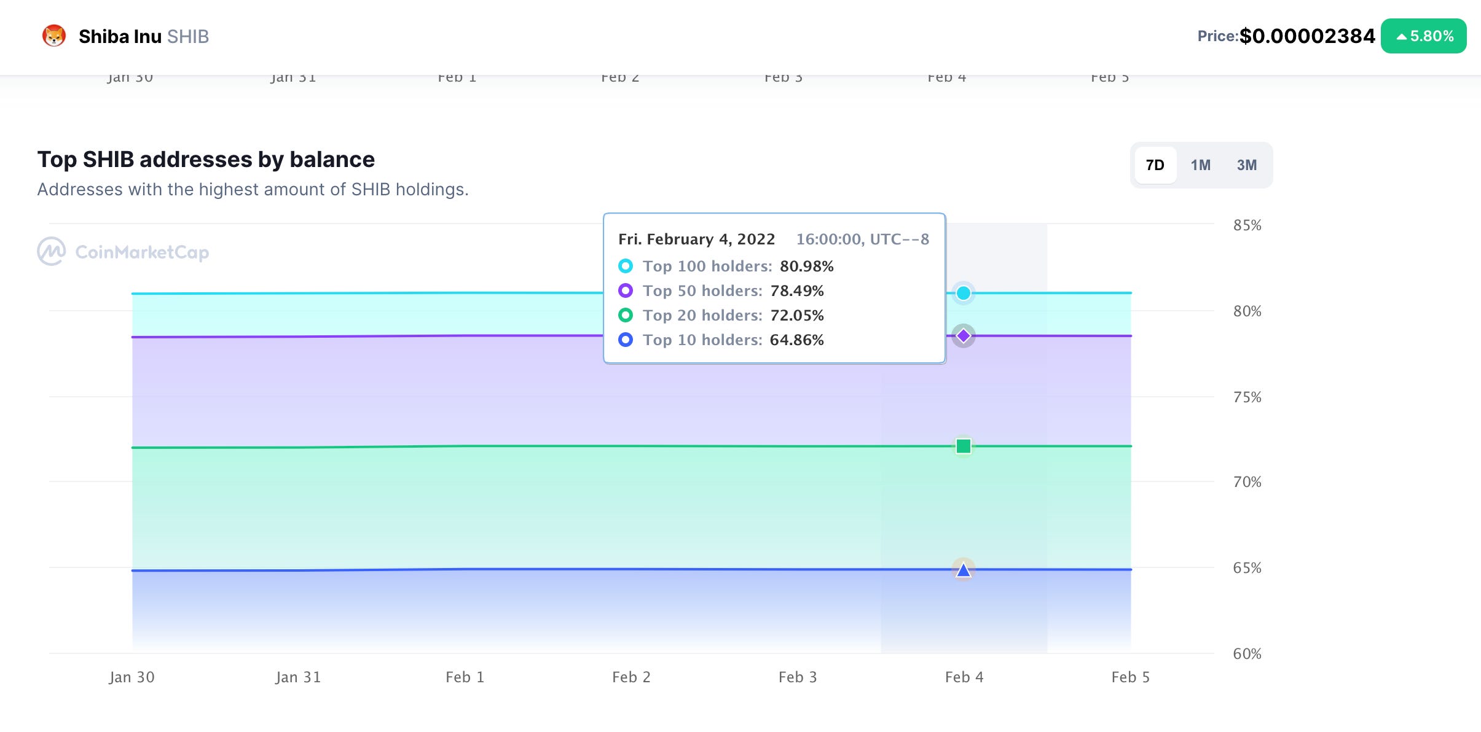The width and height of the screenshot is (1481, 732).
Task: Click the blue triangle marker on chart
Action: coord(963,570)
